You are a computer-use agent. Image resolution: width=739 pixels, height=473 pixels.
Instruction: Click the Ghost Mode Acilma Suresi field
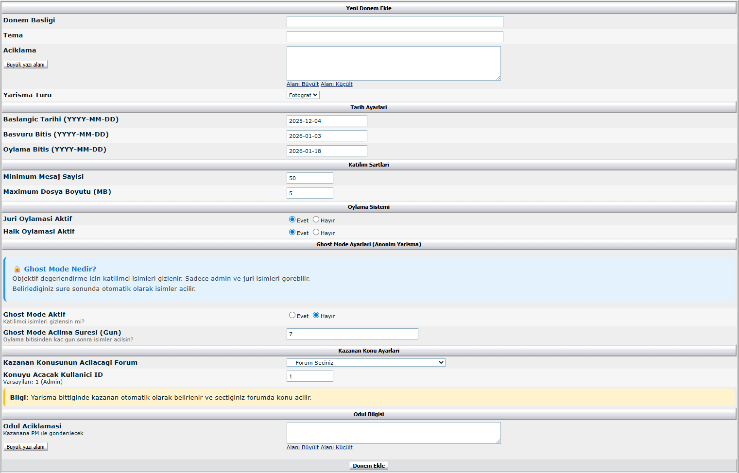click(x=352, y=334)
